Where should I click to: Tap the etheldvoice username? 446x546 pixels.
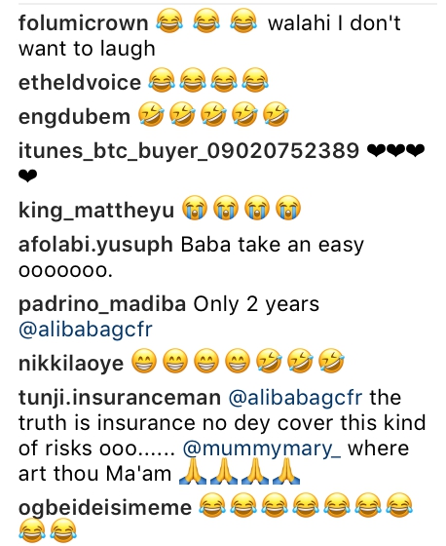[x=80, y=82]
